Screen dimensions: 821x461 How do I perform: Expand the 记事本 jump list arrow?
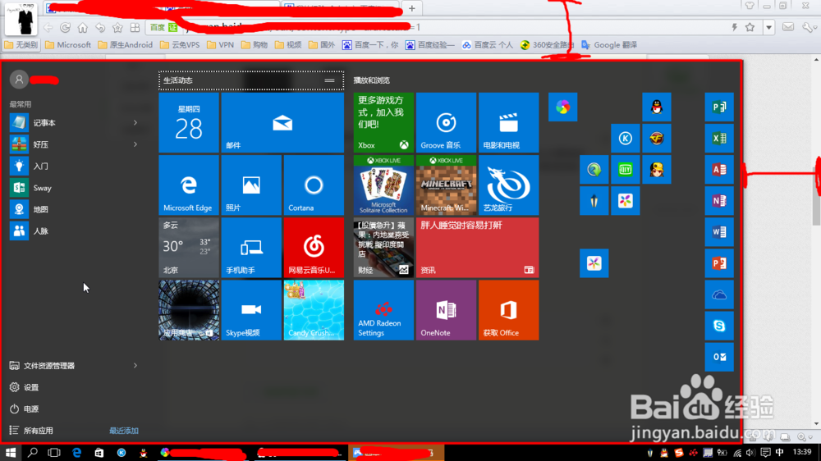pos(135,123)
